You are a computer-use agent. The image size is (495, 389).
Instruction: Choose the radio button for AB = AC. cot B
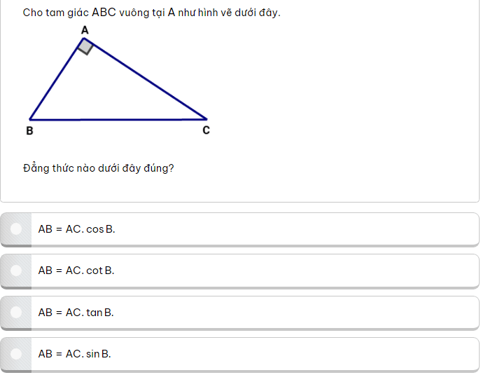(x=16, y=270)
